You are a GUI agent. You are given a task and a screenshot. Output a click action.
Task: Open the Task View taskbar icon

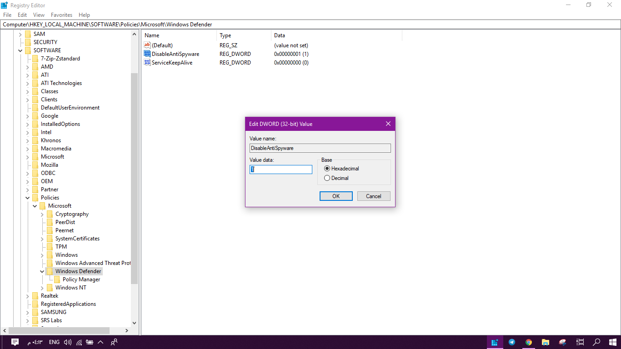[580, 342]
